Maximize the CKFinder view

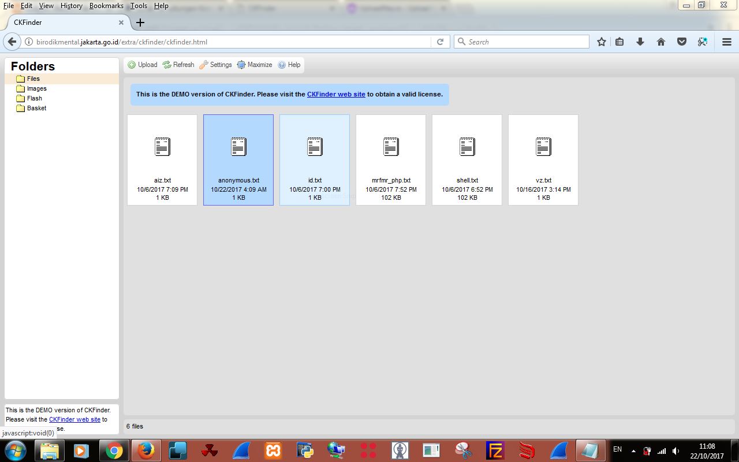click(x=254, y=65)
